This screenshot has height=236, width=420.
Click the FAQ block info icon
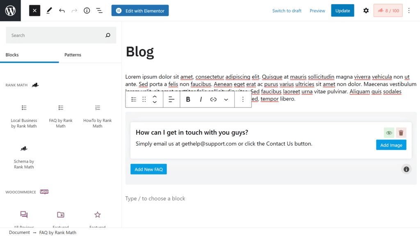pyautogui.click(x=406, y=169)
